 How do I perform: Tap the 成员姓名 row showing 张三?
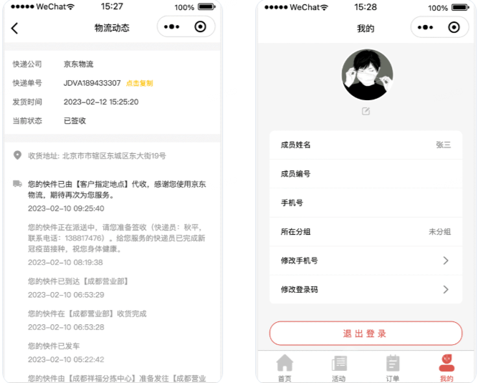(365, 145)
